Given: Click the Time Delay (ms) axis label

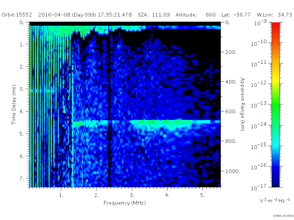Looking at the screenshot, I should point(14,105).
